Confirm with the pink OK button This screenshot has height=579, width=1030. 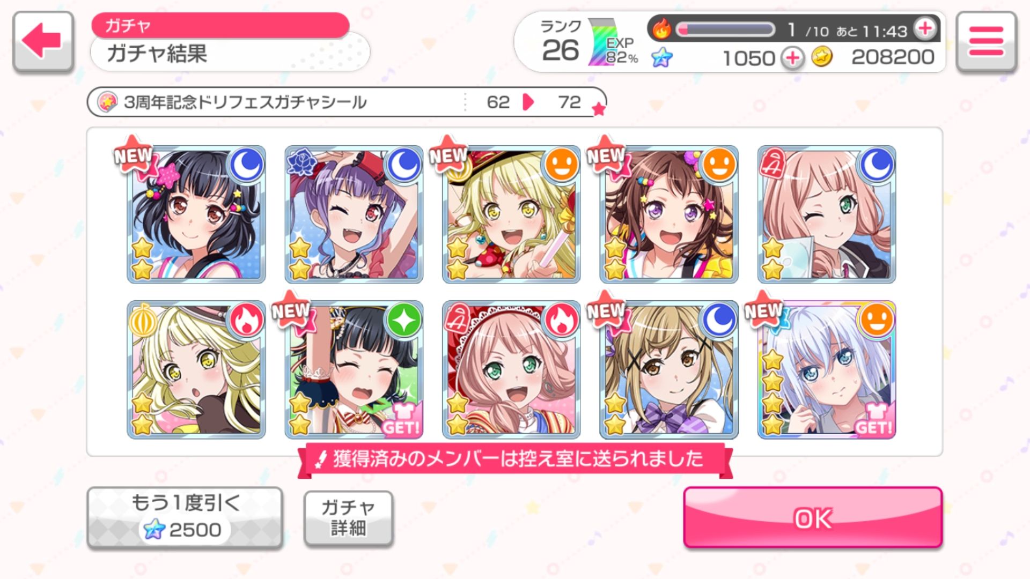(x=813, y=517)
